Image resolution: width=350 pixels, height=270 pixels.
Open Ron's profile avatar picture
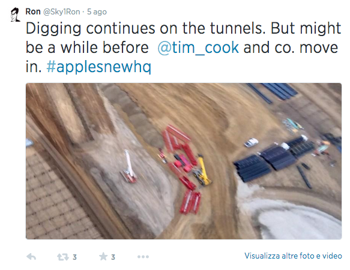click(x=16, y=14)
